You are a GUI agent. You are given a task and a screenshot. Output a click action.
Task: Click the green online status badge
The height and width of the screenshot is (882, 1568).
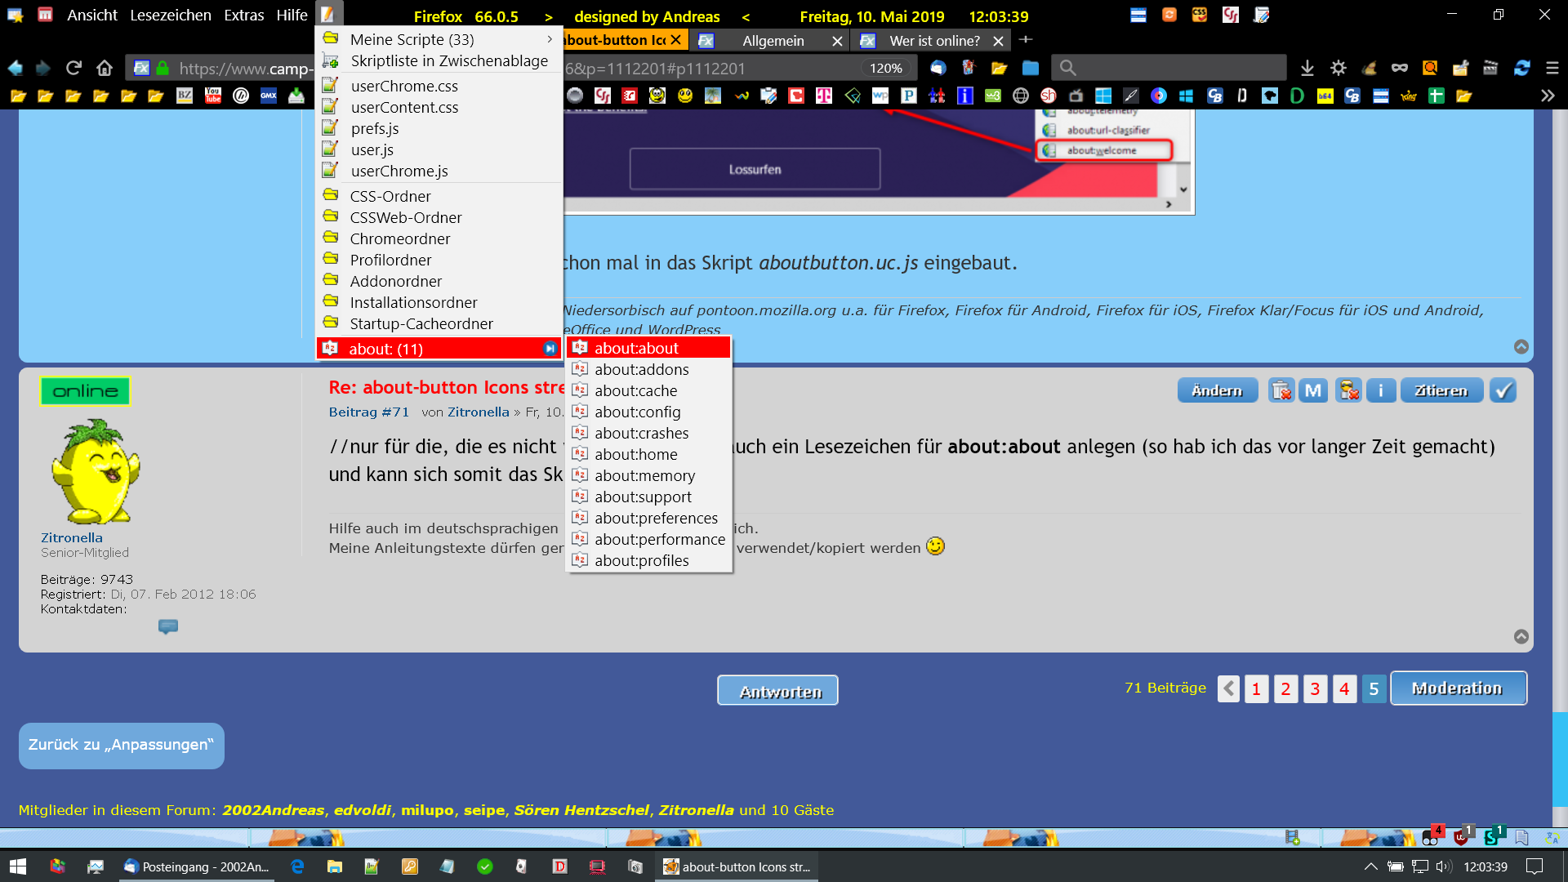pyautogui.click(x=85, y=391)
